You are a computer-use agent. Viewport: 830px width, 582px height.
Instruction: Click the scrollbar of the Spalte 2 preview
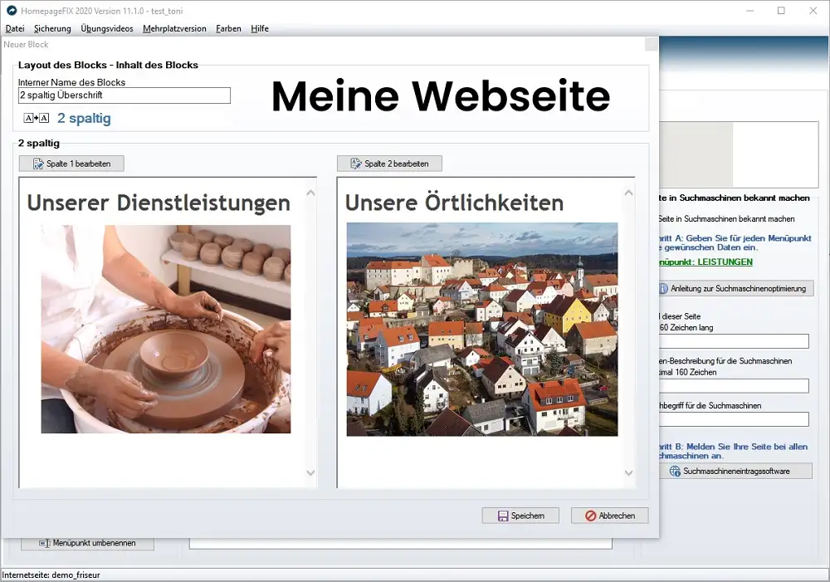click(x=629, y=332)
